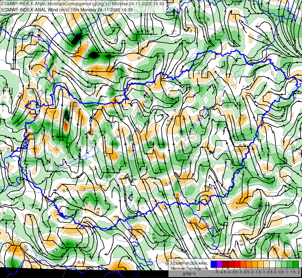The image size is (302, 278).
Task: Click legend tick label '-5'
Action: point(217,272)
